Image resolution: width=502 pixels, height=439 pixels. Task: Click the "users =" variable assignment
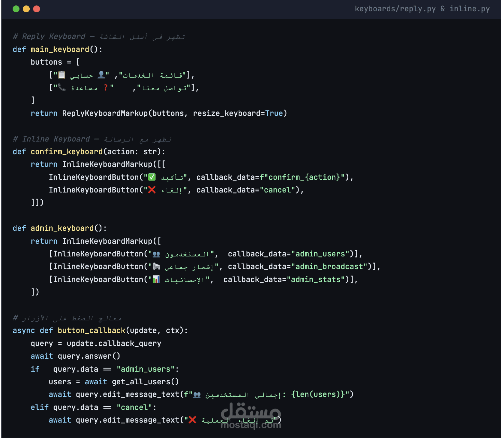click(64, 382)
